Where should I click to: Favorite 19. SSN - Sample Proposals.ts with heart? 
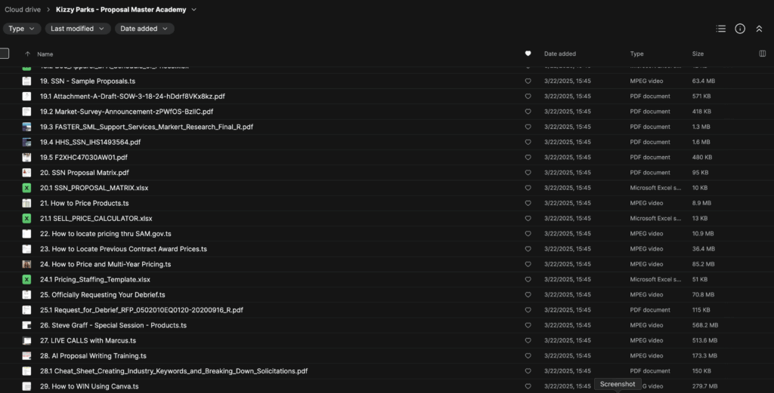[528, 81]
